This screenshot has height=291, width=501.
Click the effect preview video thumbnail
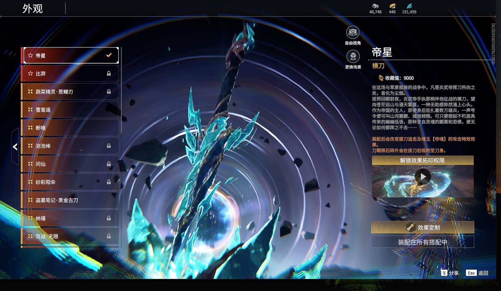pos(423,181)
